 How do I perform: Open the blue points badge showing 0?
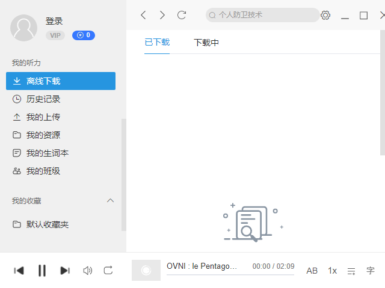click(x=84, y=35)
